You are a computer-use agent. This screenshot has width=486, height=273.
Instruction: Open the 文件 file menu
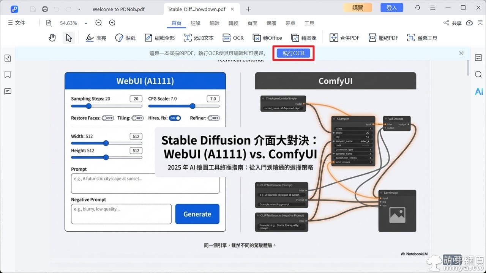(x=17, y=23)
